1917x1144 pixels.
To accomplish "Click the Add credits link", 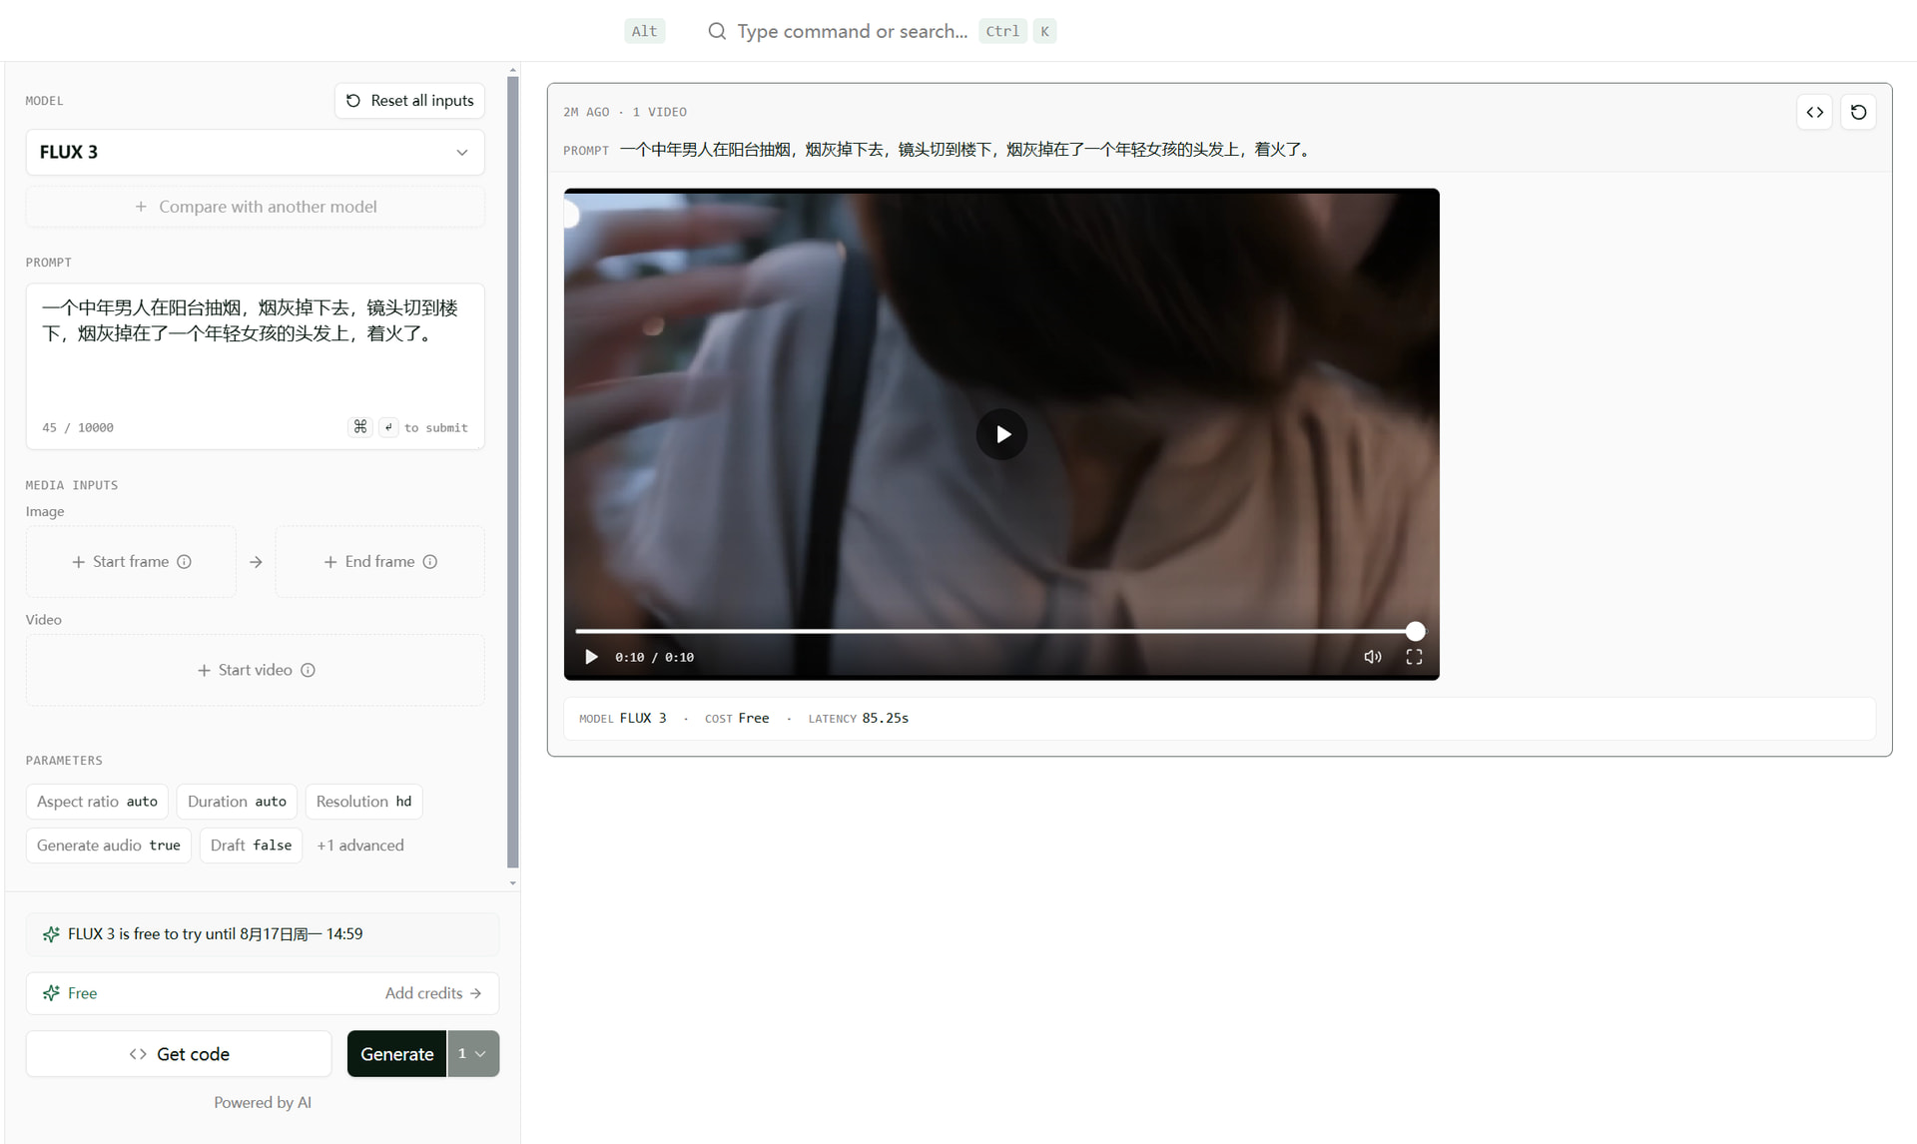I will 433,993.
